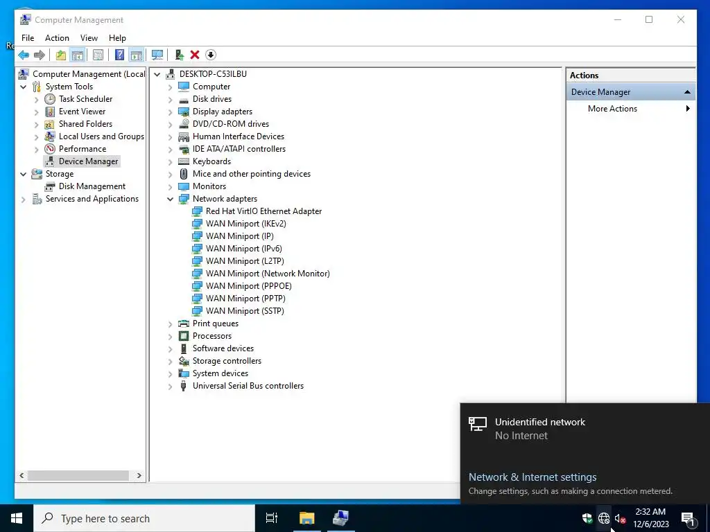Select Performance in the tree
The width and height of the screenshot is (710, 532).
pos(83,149)
